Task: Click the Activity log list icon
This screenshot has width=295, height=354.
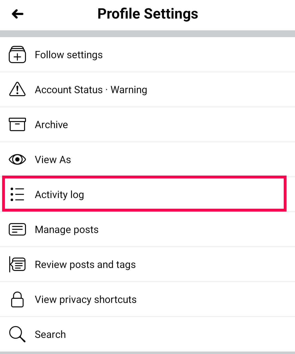Action: coord(17,194)
